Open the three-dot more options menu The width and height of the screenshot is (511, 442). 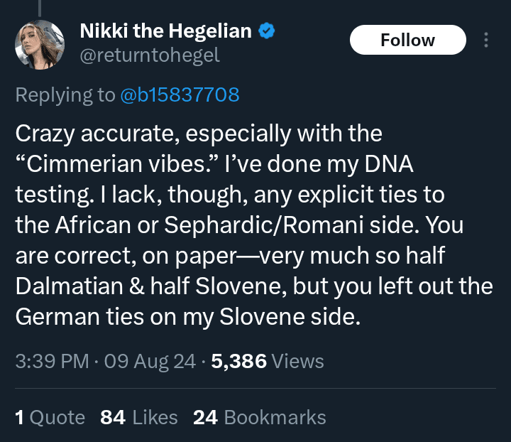pyautogui.click(x=486, y=40)
